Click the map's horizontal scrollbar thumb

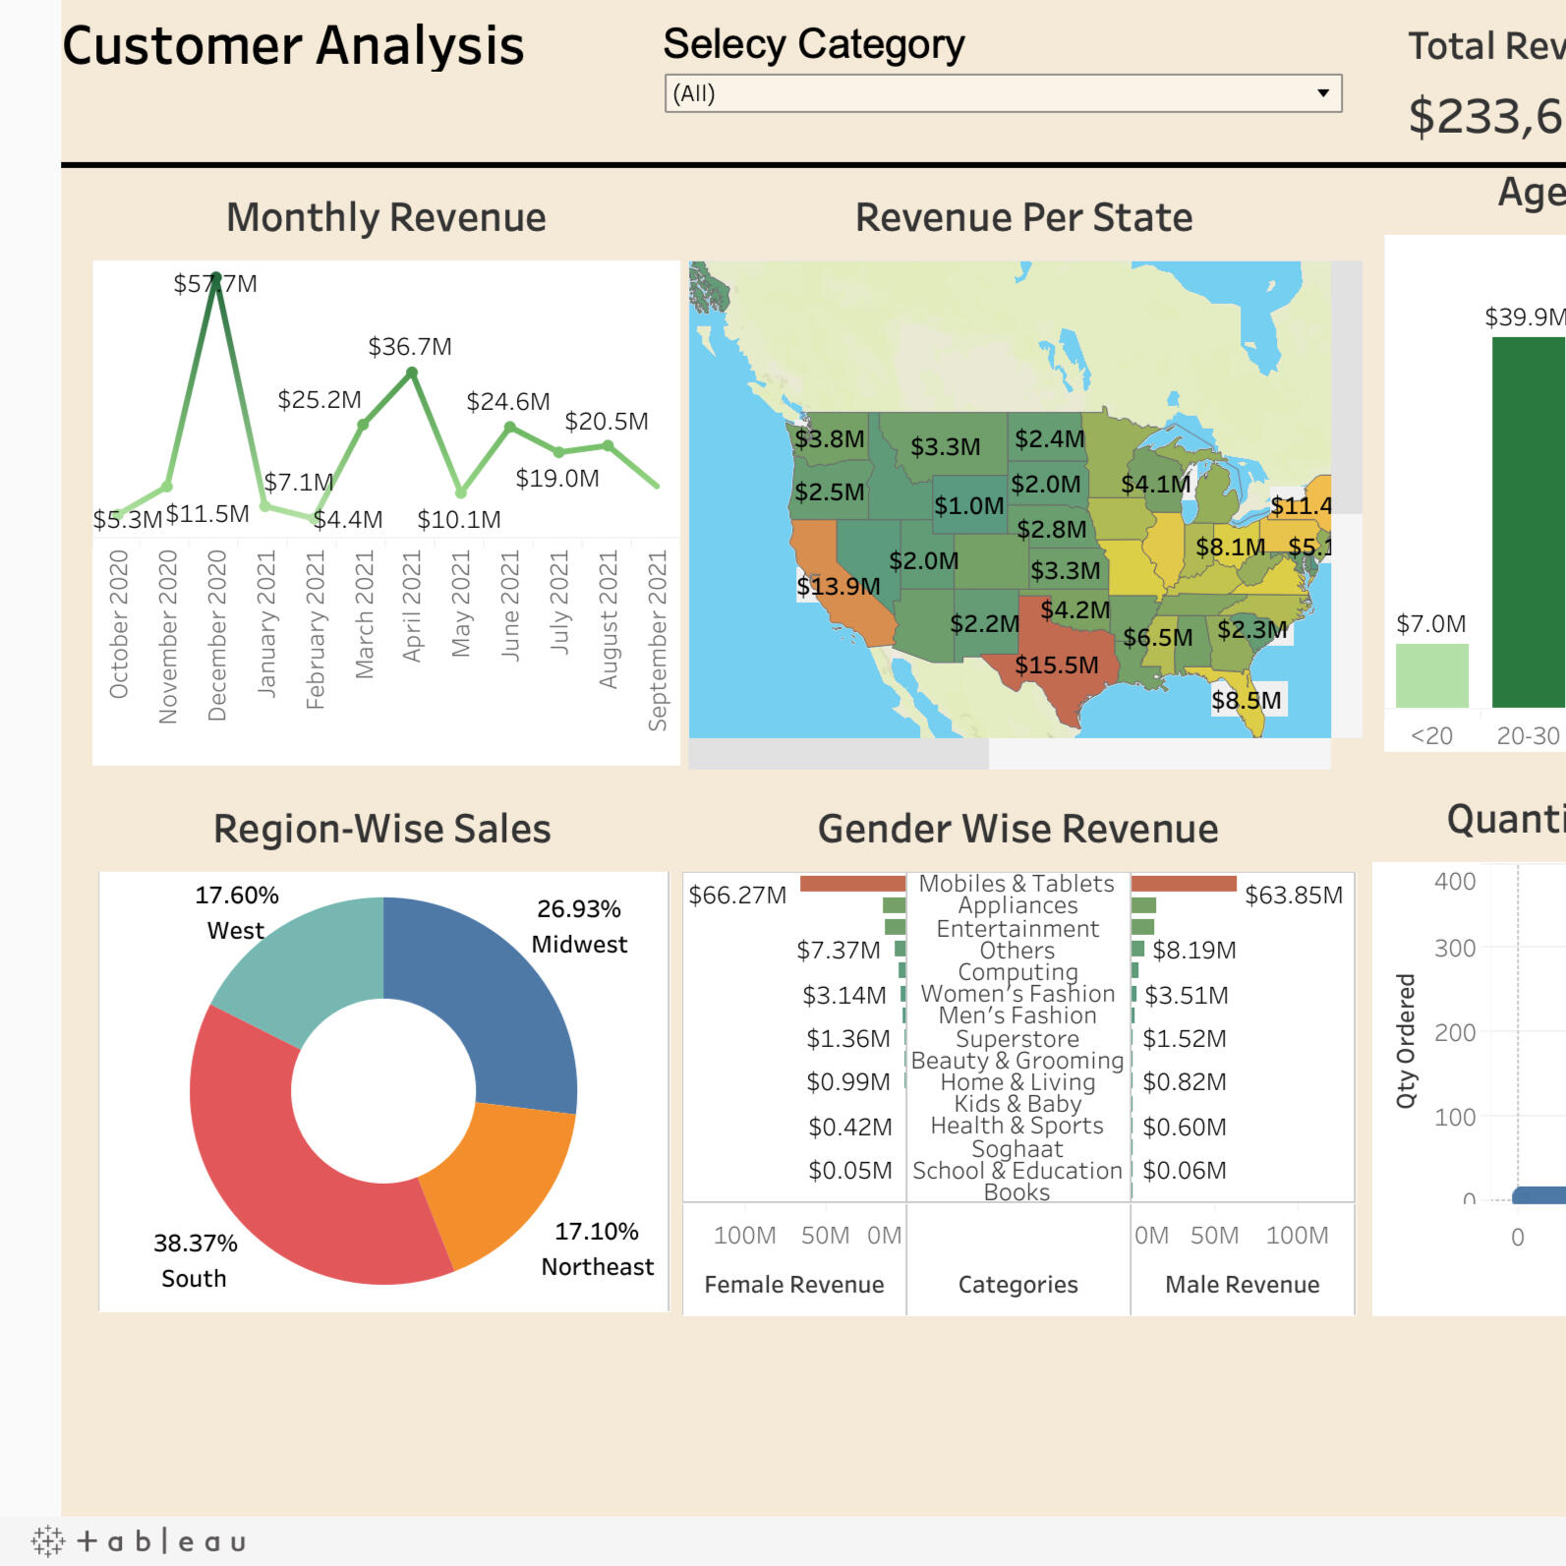pos(839,754)
